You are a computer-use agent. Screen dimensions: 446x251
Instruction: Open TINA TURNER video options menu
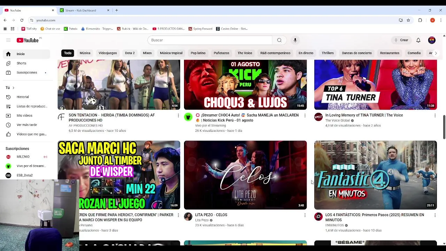click(x=435, y=115)
